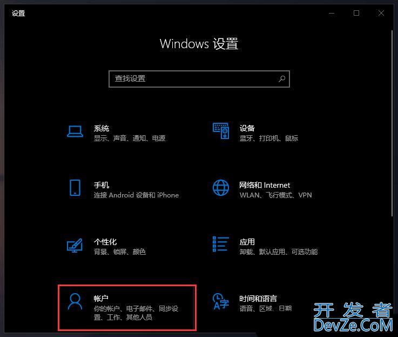This screenshot has width=398, height=337.
Task: Minimize the 设置 window
Action: [x=332, y=13]
